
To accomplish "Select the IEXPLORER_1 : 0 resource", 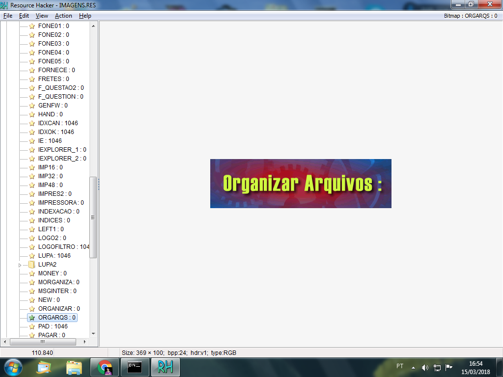I will point(62,150).
